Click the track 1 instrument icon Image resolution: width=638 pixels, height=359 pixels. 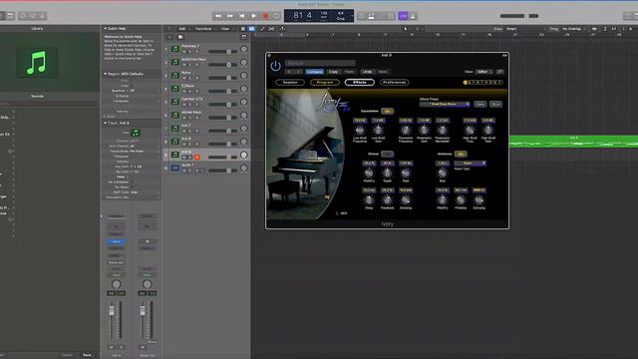tap(175, 49)
